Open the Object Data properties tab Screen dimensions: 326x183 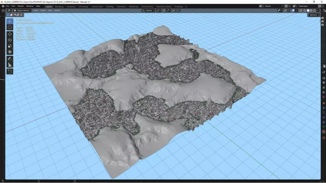coord(324,127)
